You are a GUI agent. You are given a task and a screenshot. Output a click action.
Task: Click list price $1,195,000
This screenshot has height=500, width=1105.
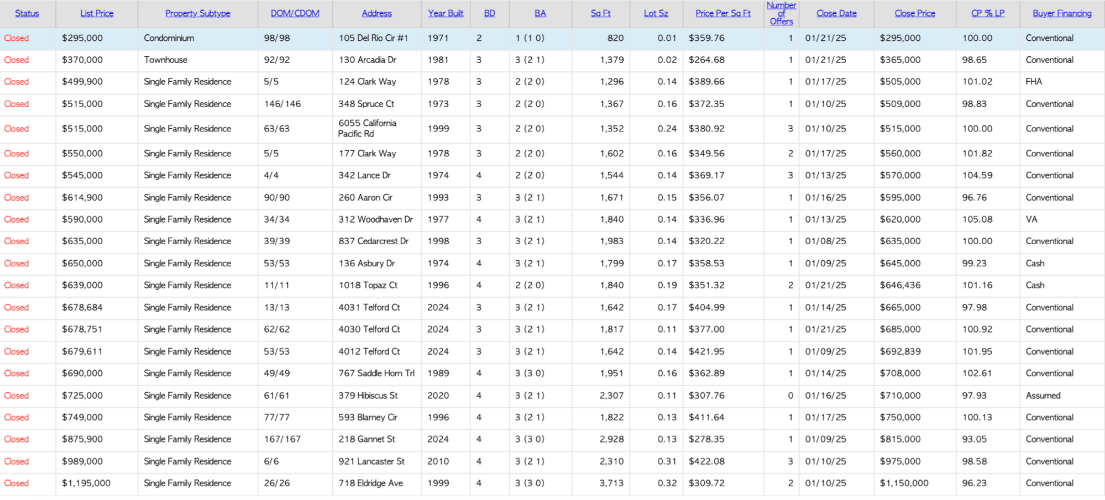click(86, 483)
